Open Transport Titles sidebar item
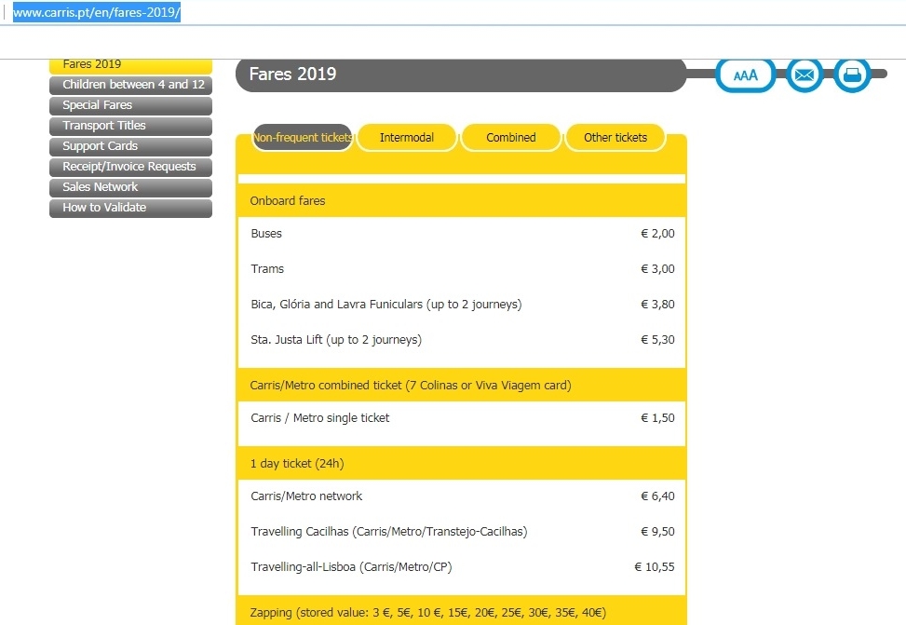The width and height of the screenshot is (906, 625). click(x=130, y=126)
